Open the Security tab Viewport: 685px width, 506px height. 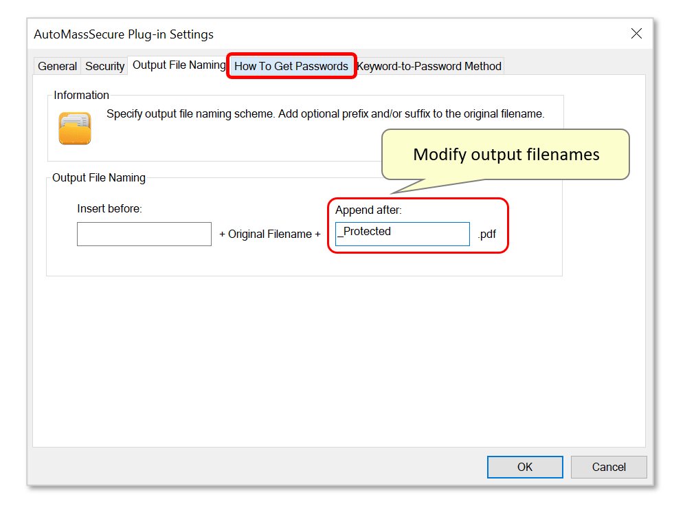click(105, 66)
